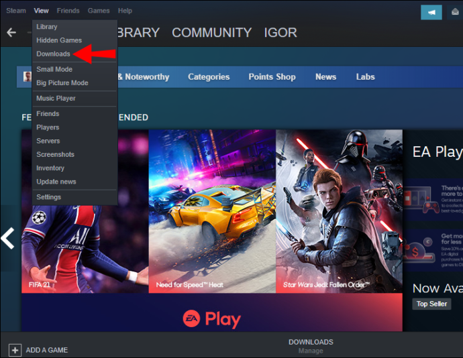Open the IGOR profile tab
This screenshot has height=358, width=463.
[280, 32]
